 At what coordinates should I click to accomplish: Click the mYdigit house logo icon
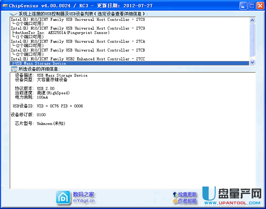pos(63,197)
